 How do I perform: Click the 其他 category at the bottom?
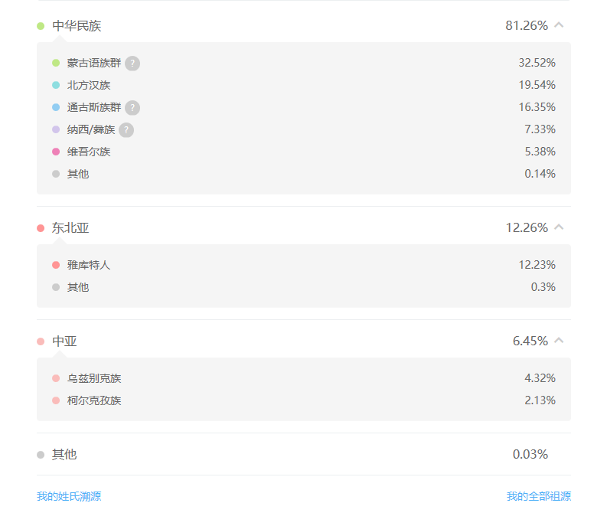64,454
